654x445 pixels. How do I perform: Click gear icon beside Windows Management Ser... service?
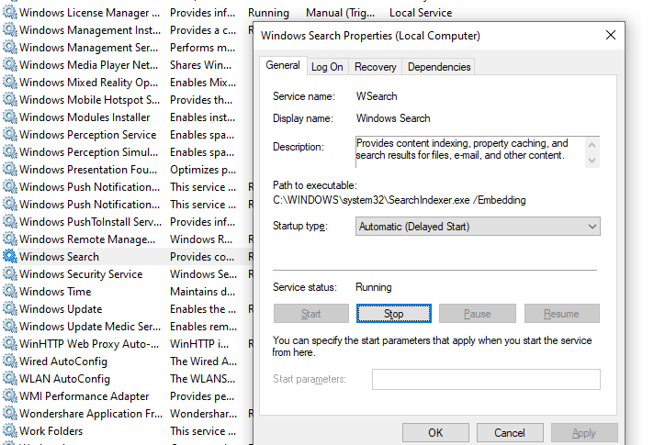coord(10,48)
